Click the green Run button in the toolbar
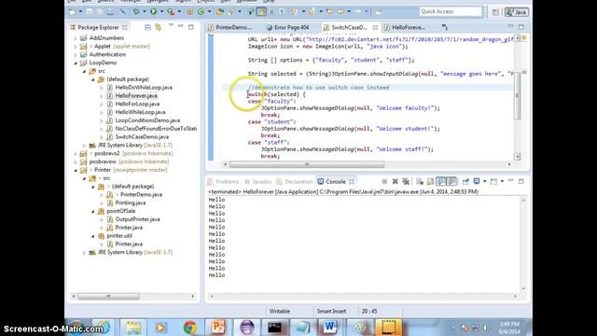Viewport: 597px width, 336px height. [153, 12]
